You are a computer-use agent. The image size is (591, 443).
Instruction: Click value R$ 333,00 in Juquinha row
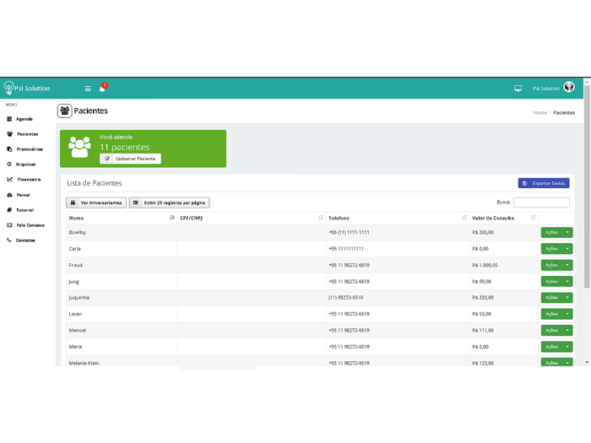pos(483,298)
